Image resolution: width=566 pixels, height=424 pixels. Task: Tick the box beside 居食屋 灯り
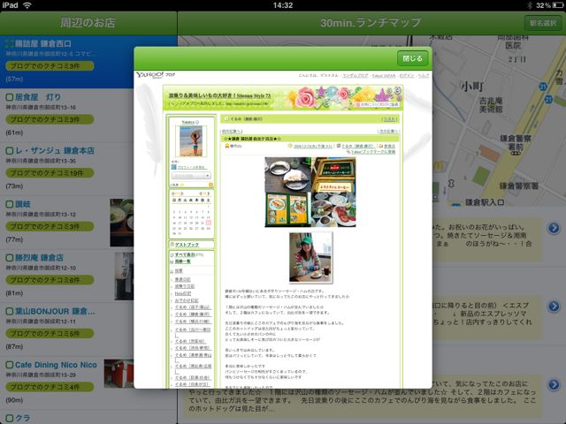10,97
